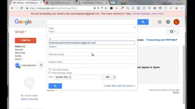Click the size value input field
Viewport: 195px width, 109px height.
tap(87, 77)
